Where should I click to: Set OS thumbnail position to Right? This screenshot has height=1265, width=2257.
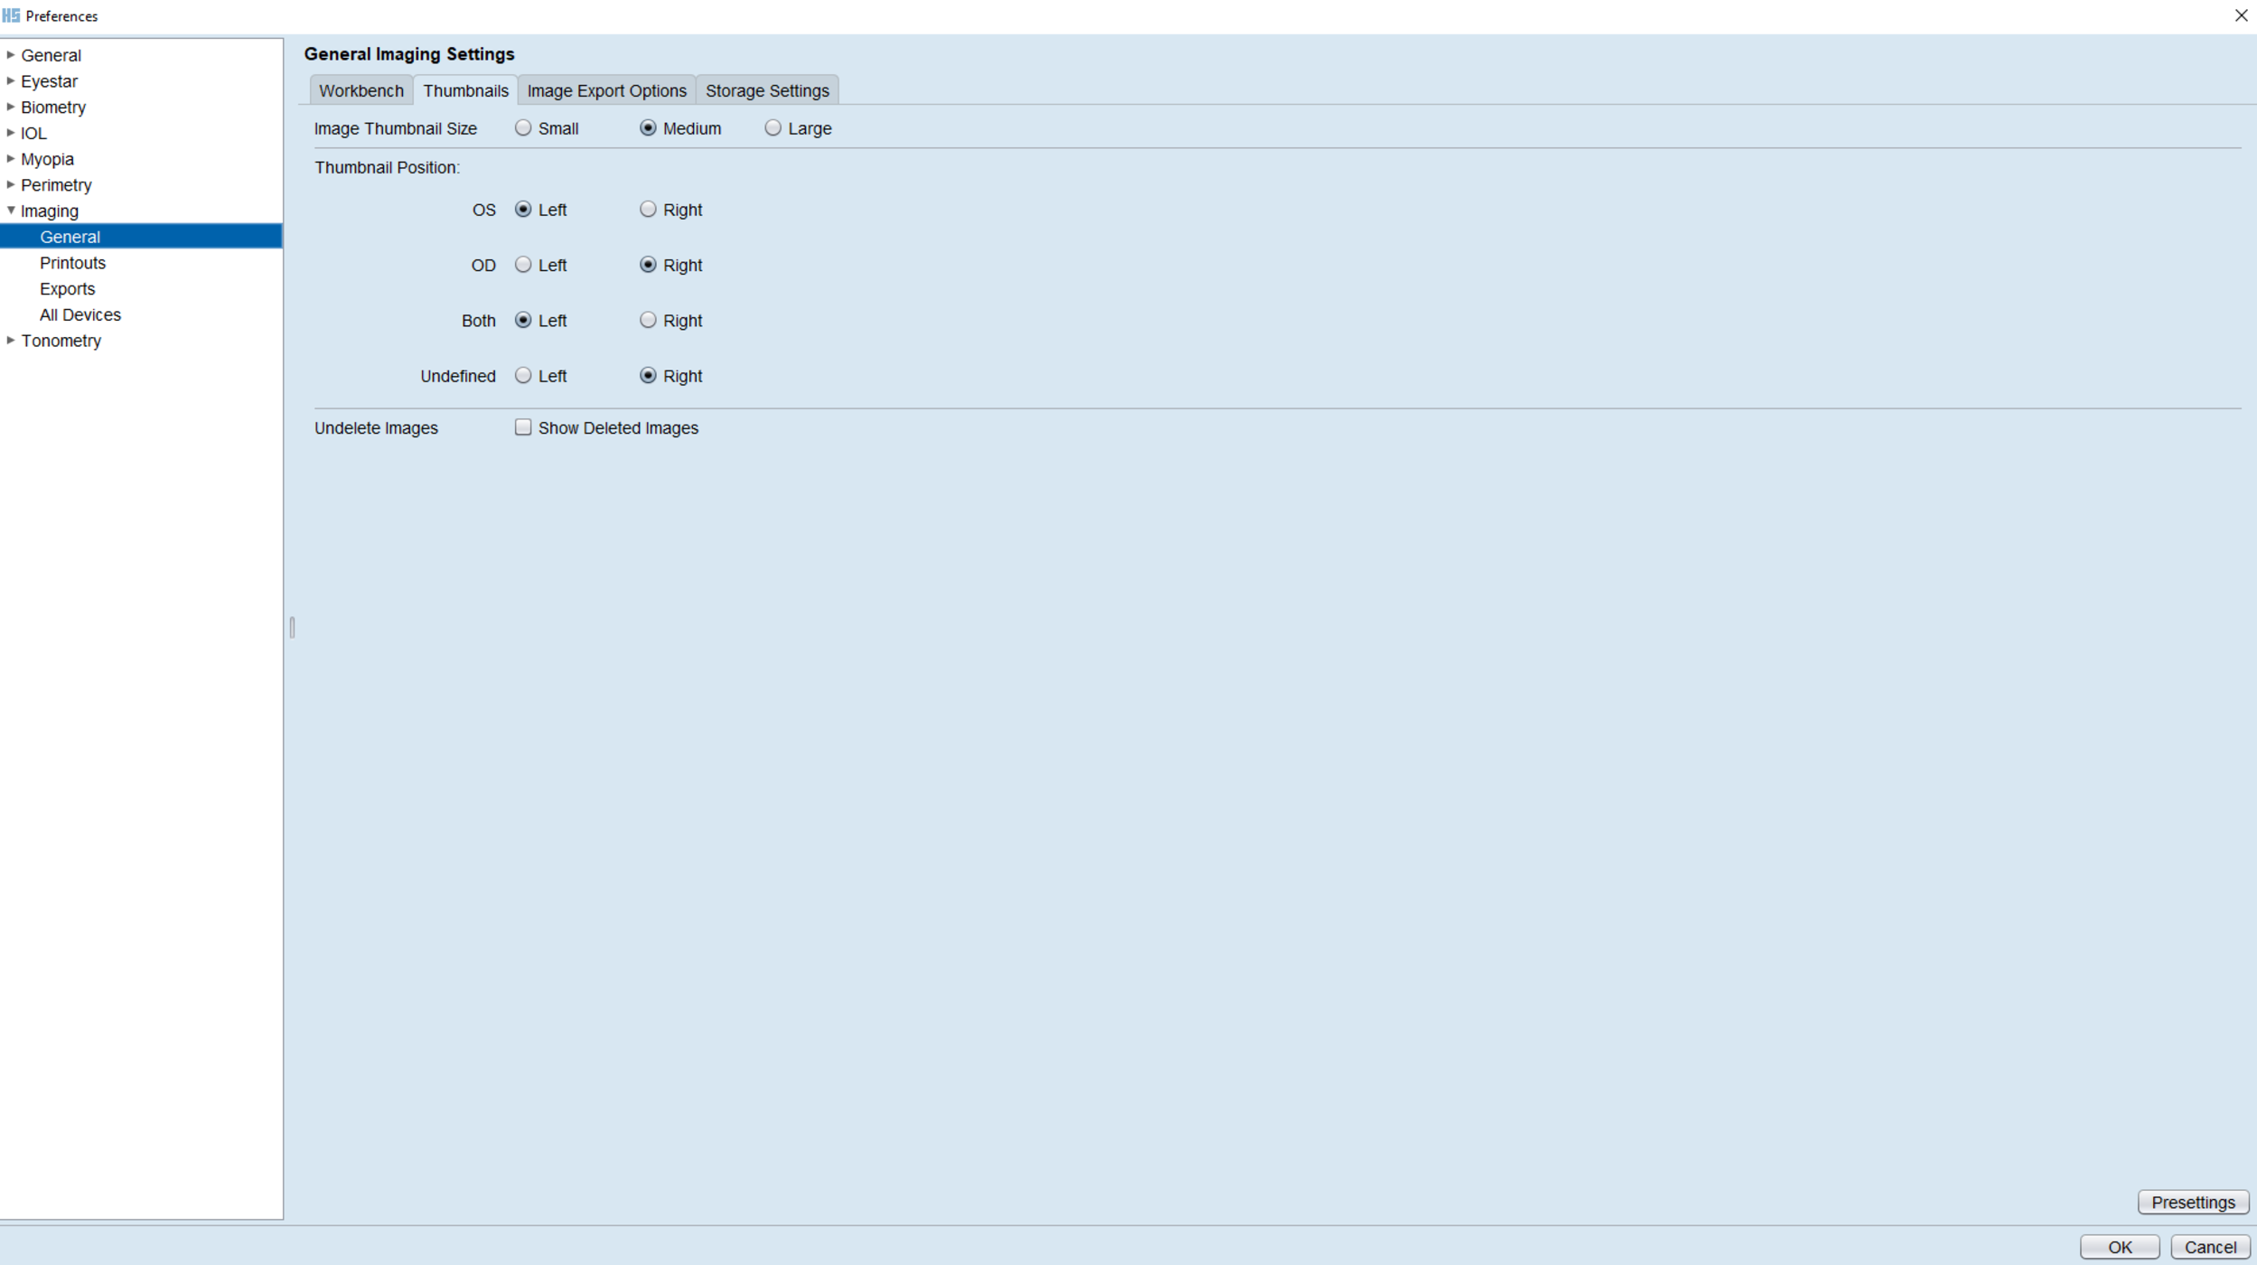[648, 210]
